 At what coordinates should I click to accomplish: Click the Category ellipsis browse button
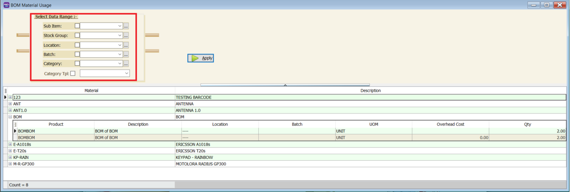click(x=126, y=63)
